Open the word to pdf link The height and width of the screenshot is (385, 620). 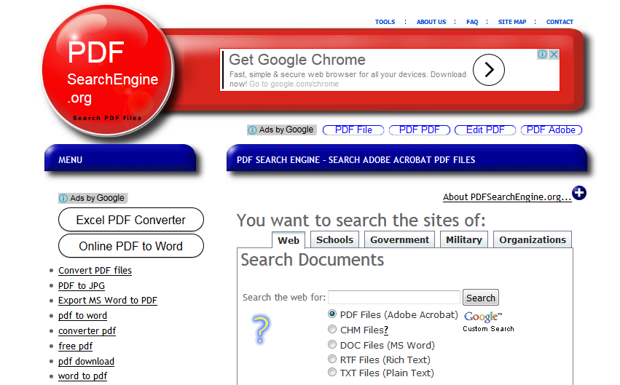point(82,376)
